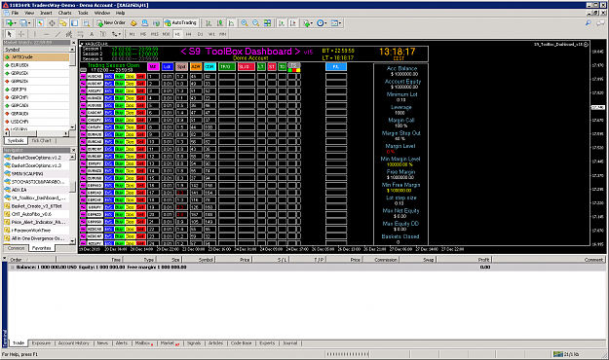This screenshot has height=360, width=609.
Task: Open the Arrows tool dropdown arrow
Action: [x=120, y=34]
